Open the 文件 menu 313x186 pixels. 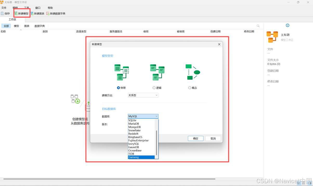(4, 8)
